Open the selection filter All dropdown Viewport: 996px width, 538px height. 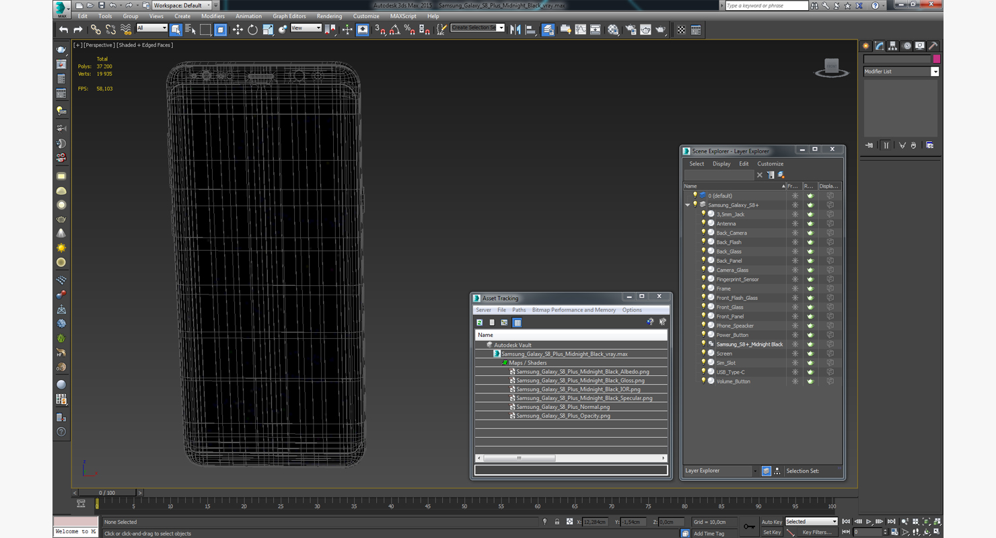click(x=151, y=28)
